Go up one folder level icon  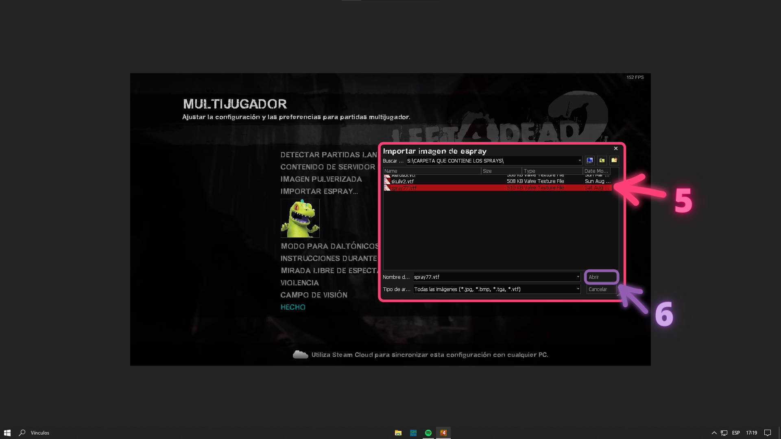click(x=602, y=161)
